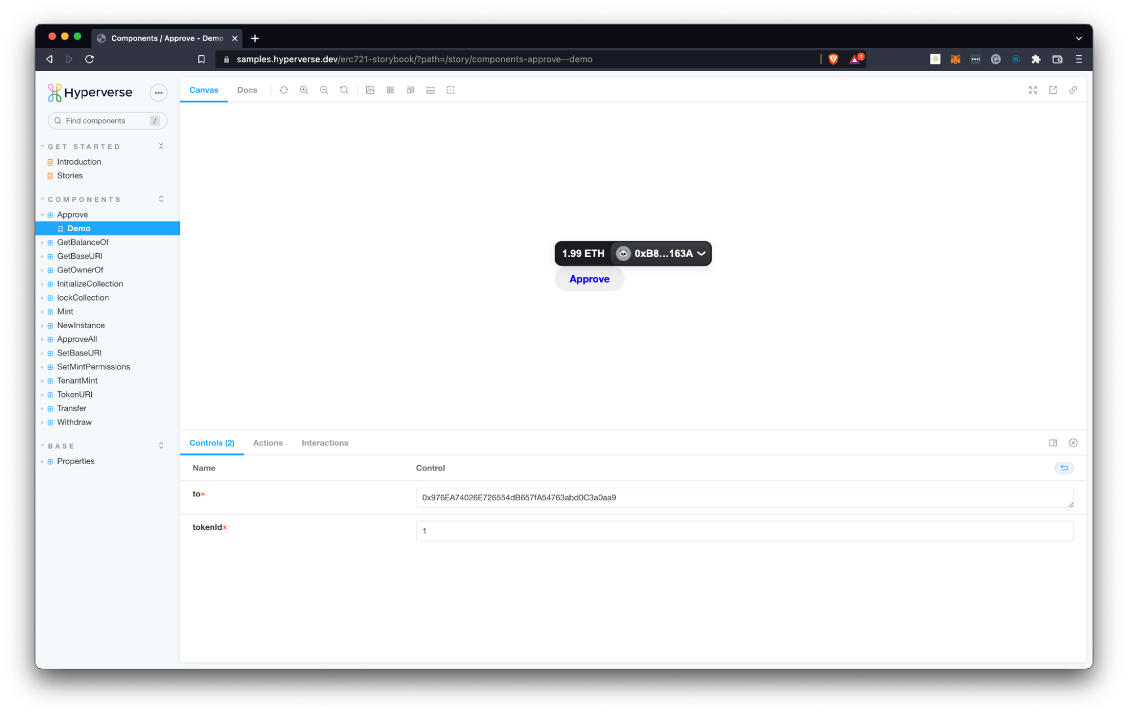Select the lockCollection component
Viewport: 1128px width, 715px height.
[83, 298]
